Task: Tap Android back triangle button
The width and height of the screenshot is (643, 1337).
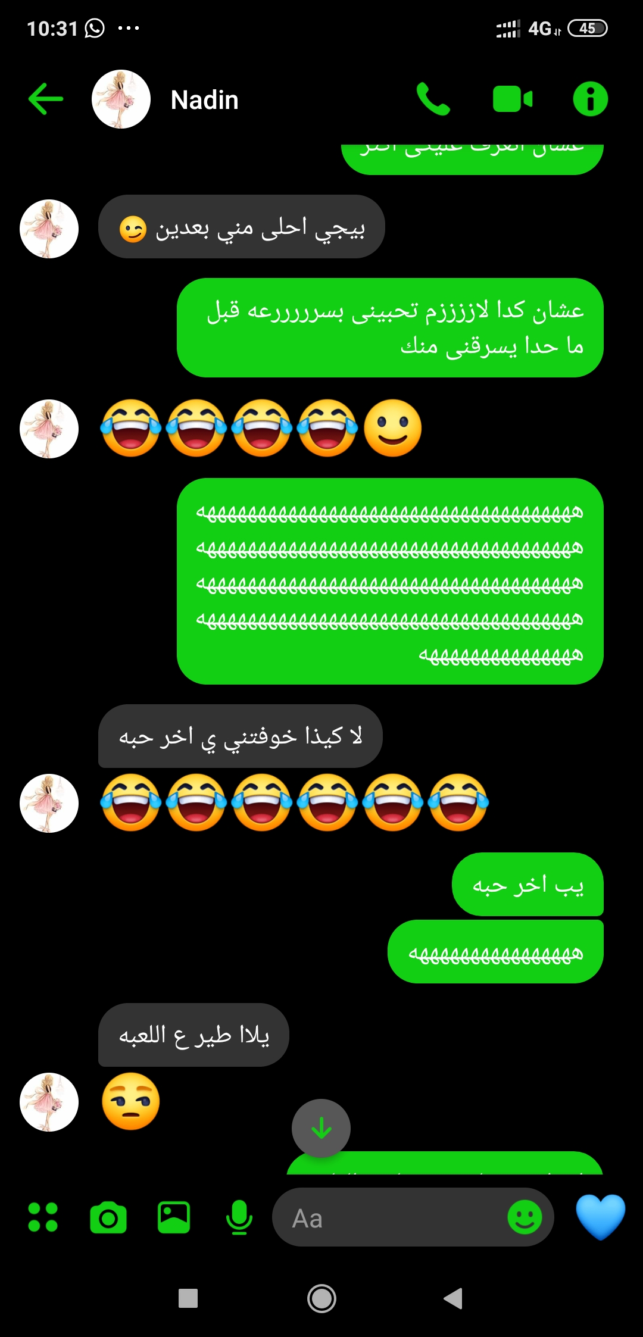Action: (x=454, y=1298)
